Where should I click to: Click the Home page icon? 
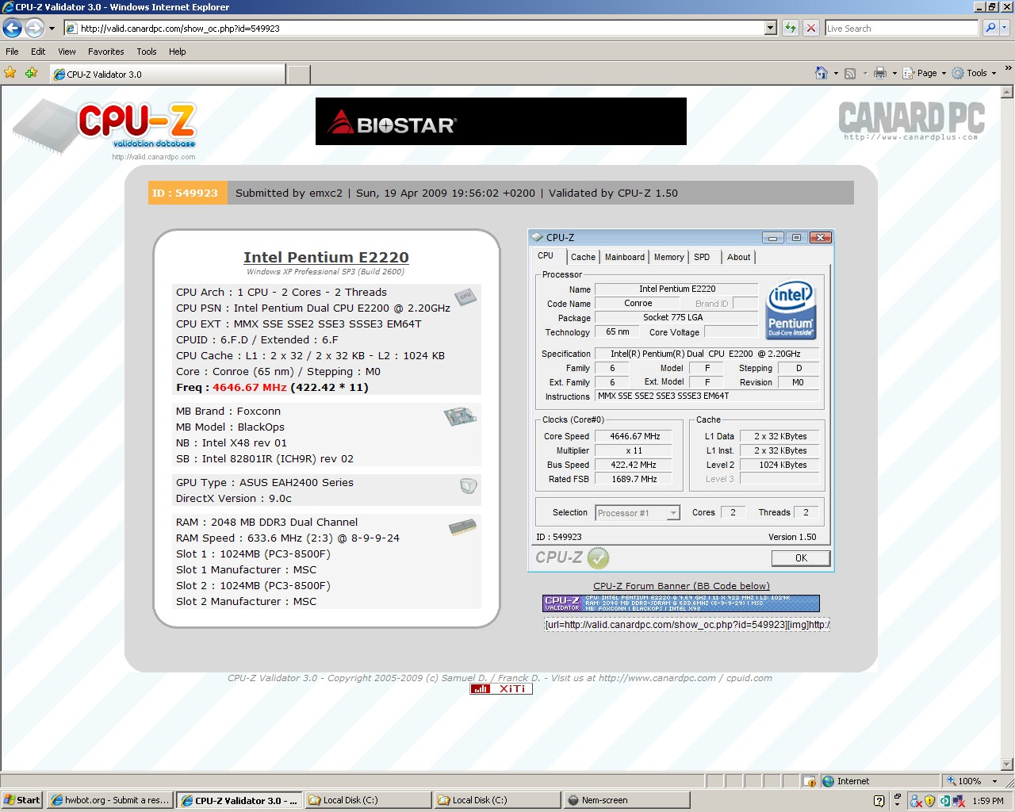coord(822,73)
